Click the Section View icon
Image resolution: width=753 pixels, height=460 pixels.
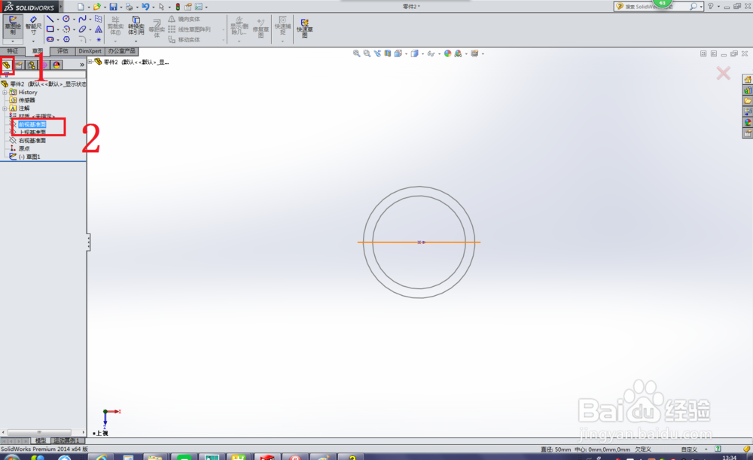tap(388, 53)
